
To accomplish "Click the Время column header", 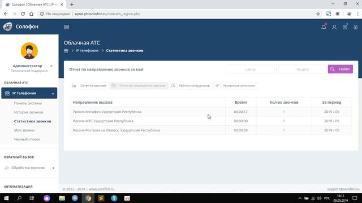I will [x=240, y=103].
